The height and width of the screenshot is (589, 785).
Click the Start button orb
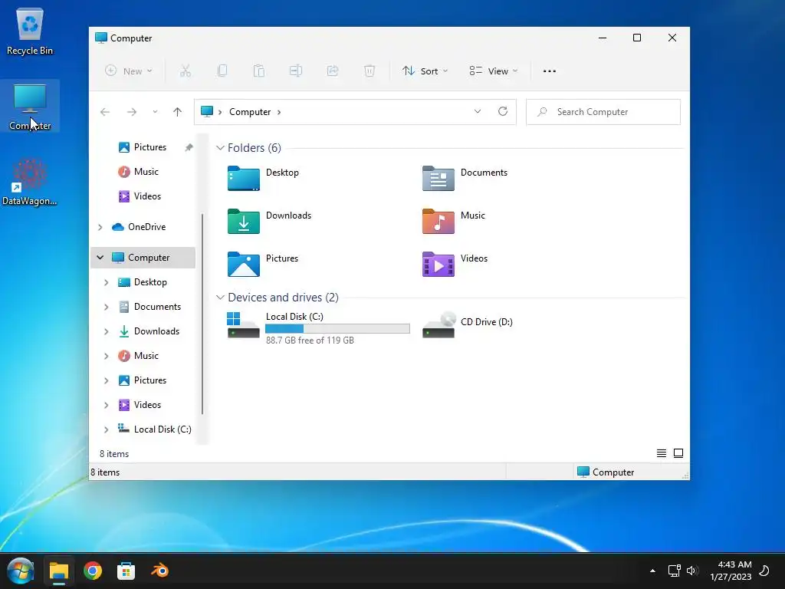pyautogui.click(x=21, y=571)
